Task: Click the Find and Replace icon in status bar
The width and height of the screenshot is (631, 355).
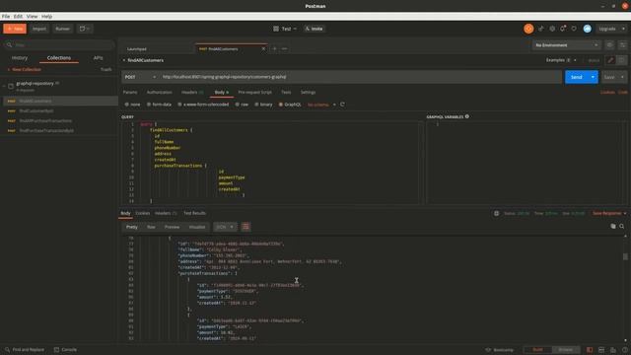Action: point(8,350)
